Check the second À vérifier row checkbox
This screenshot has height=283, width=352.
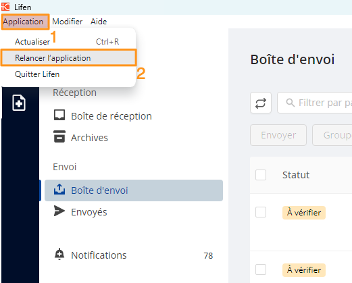(261, 269)
